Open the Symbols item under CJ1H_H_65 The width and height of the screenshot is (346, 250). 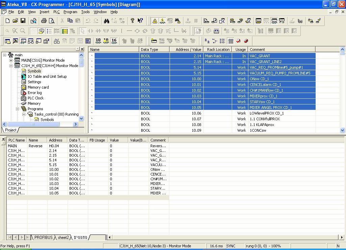tap(34, 71)
